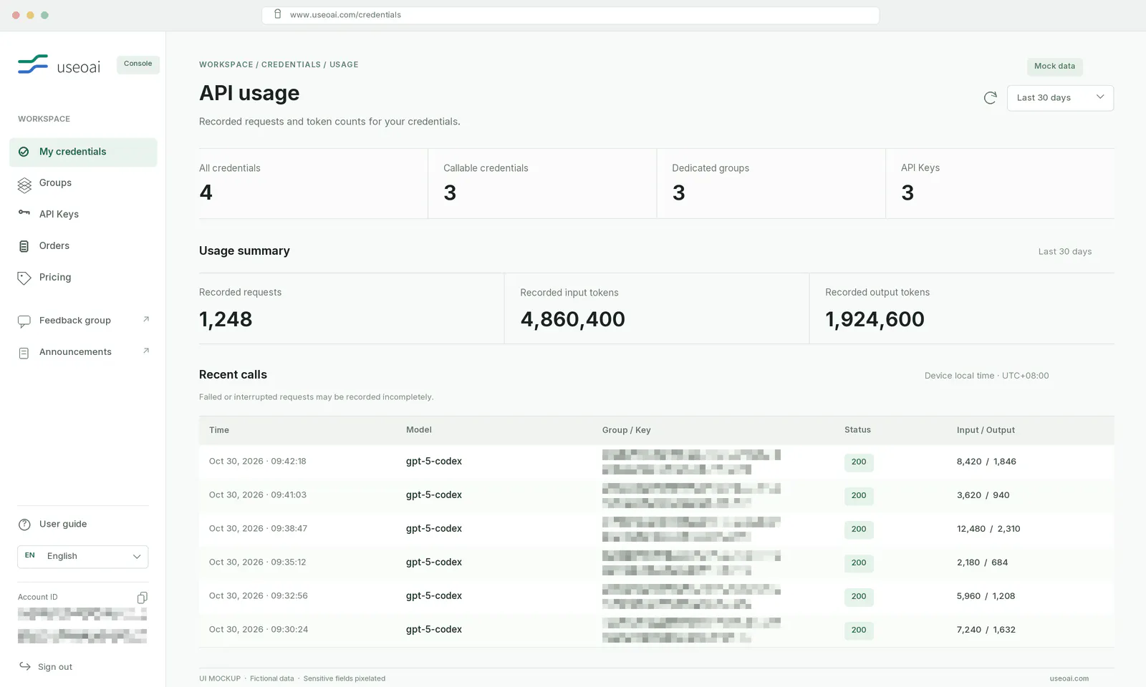Click the Mock data badge
Screen dimensions: 1146x687
point(1054,67)
